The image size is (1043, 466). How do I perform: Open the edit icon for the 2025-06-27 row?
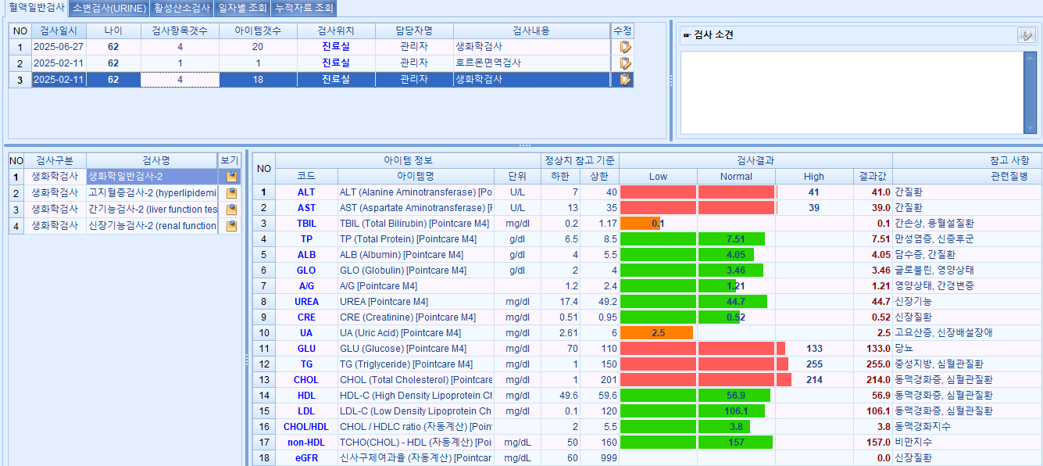pyautogui.click(x=624, y=47)
